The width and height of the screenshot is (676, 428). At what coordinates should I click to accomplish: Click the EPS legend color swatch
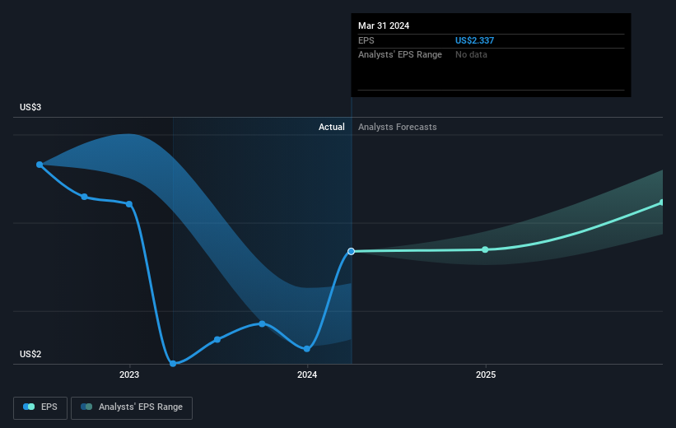tap(29, 407)
